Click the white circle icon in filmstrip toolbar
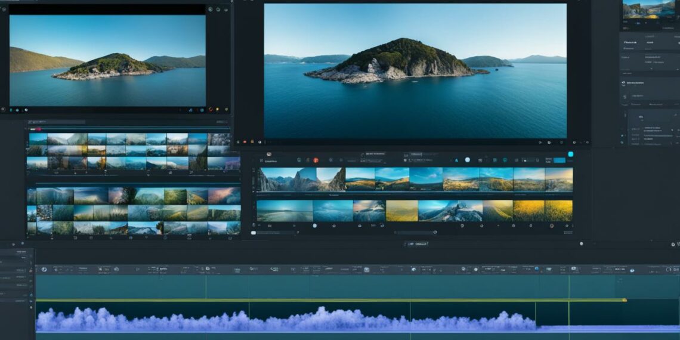 [x=468, y=160]
